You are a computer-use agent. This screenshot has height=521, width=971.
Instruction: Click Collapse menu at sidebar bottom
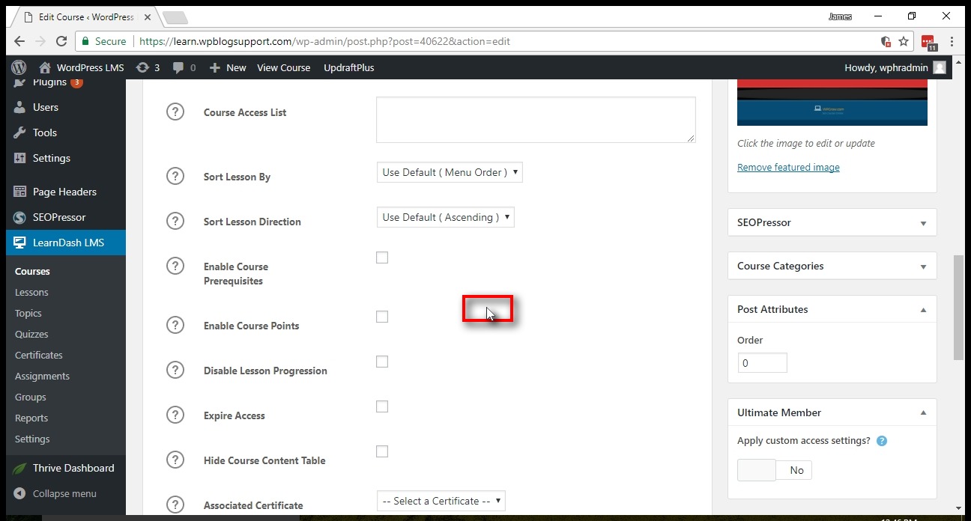pos(55,493)
